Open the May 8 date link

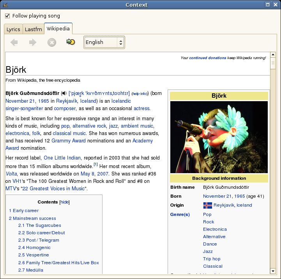click(x=87, y=174)
